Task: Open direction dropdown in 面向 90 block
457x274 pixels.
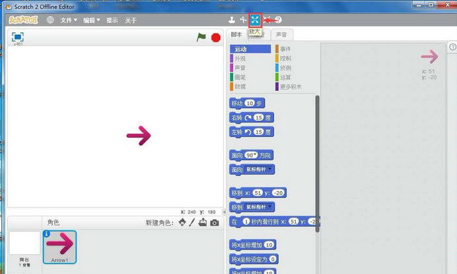Action: [x=249, y=155]
